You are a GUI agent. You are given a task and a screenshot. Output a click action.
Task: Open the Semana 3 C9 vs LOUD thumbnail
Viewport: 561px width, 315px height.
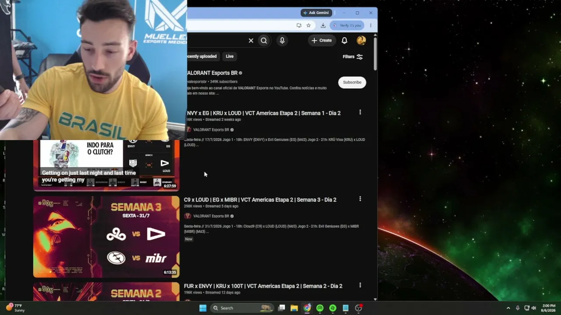pyautogui.click(x=107, y=237)
